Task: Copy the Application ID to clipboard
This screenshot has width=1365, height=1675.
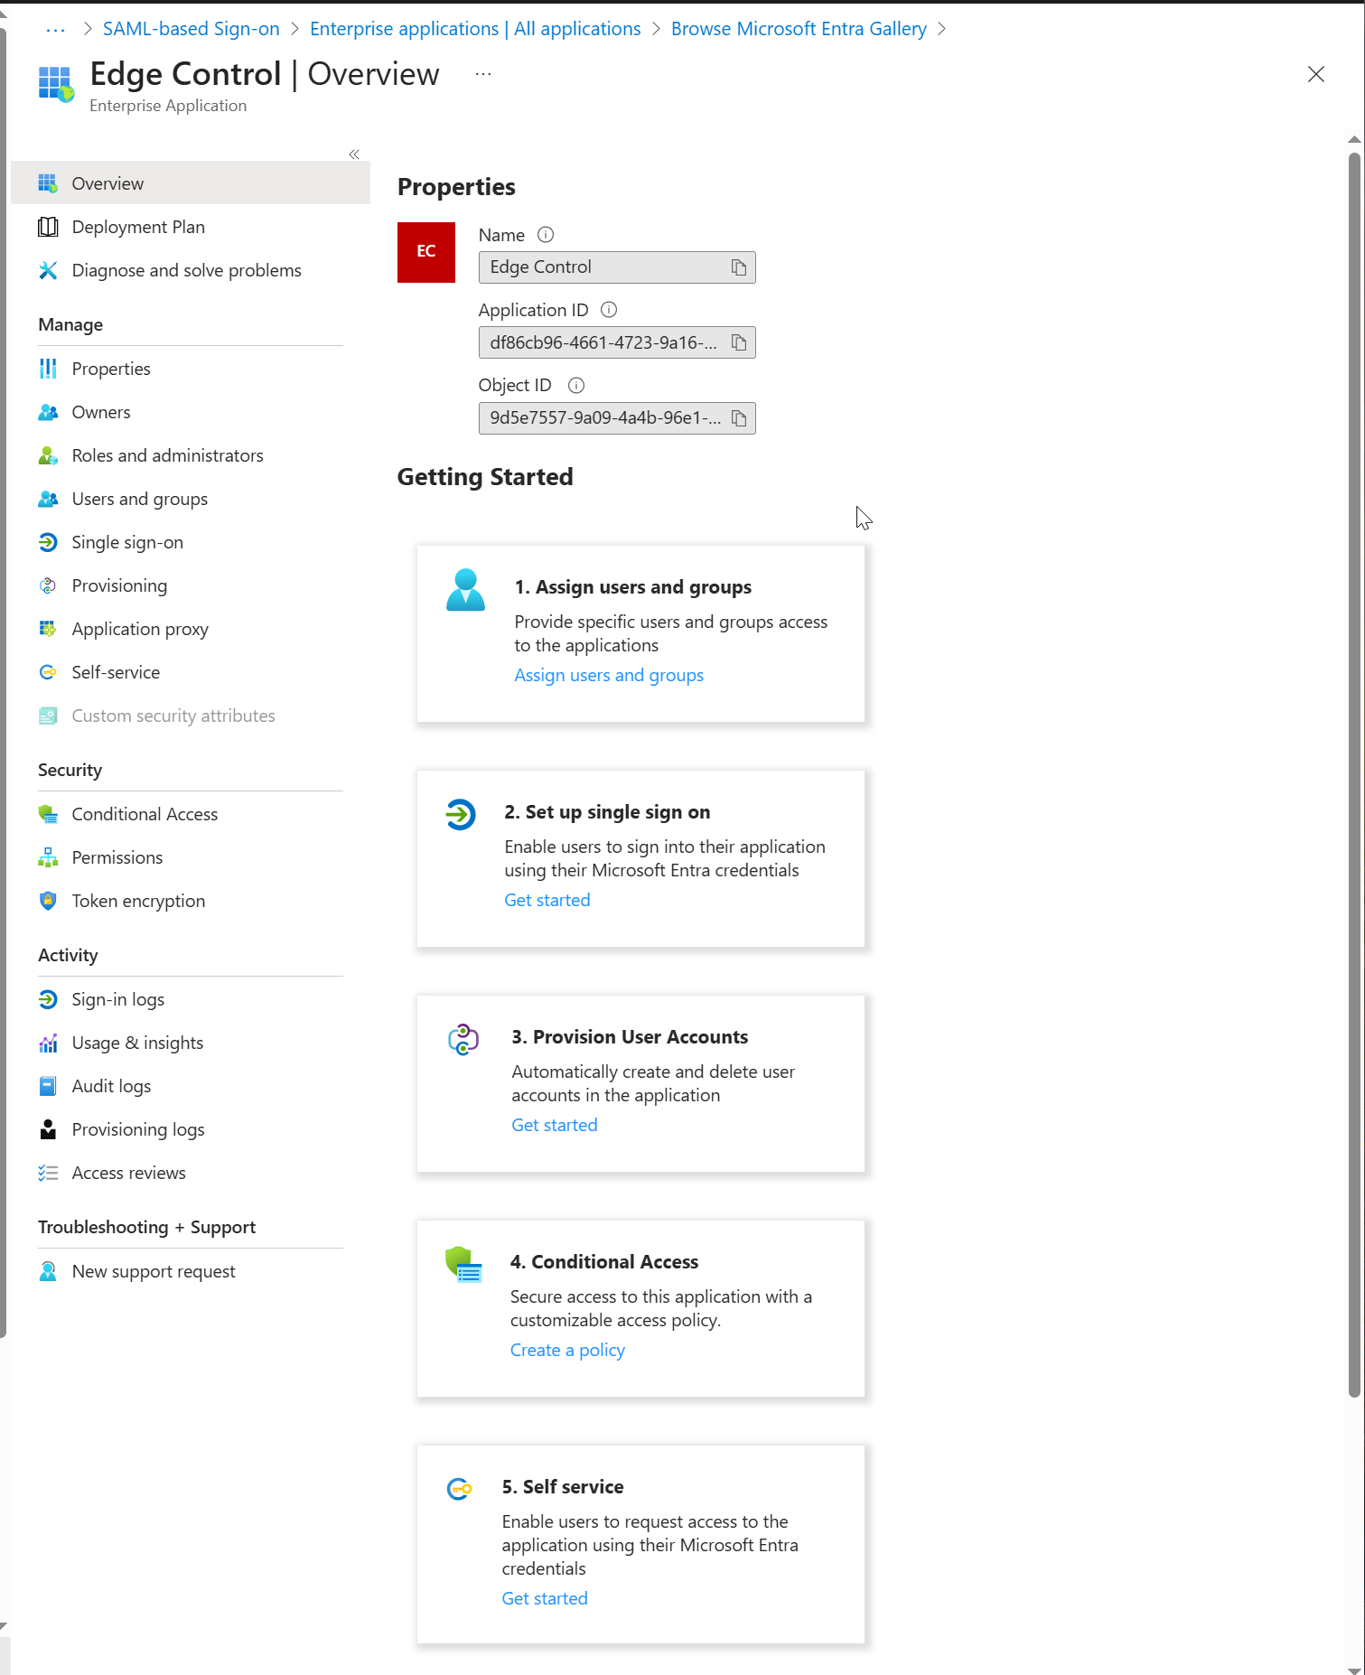Action: click(739, 342)
